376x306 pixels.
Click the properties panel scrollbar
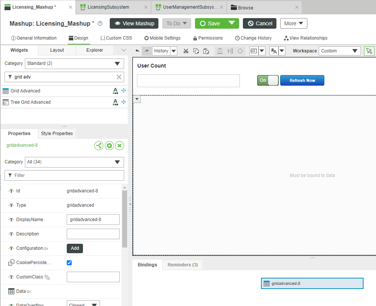pos(124,219)
